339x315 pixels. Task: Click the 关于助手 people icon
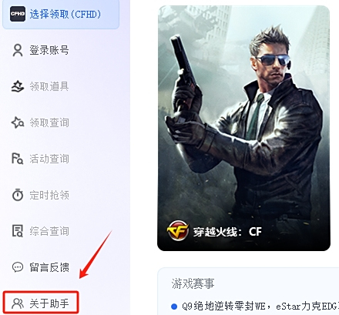[x=18, y=303]
